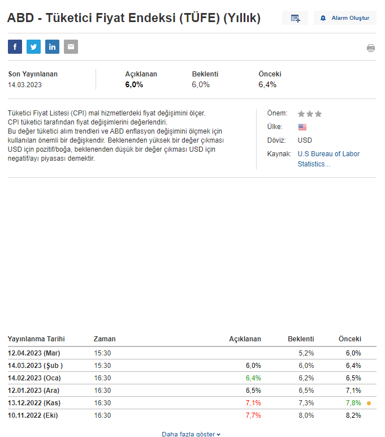Click the Açıklanan column header in table
This screenshot has height=437, width=385.
[x=245, y=339]
